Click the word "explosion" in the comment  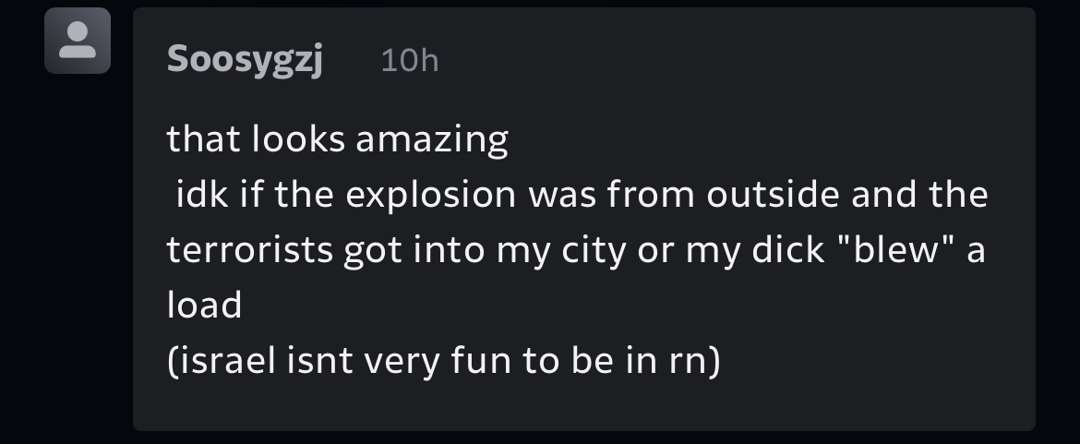430,195
